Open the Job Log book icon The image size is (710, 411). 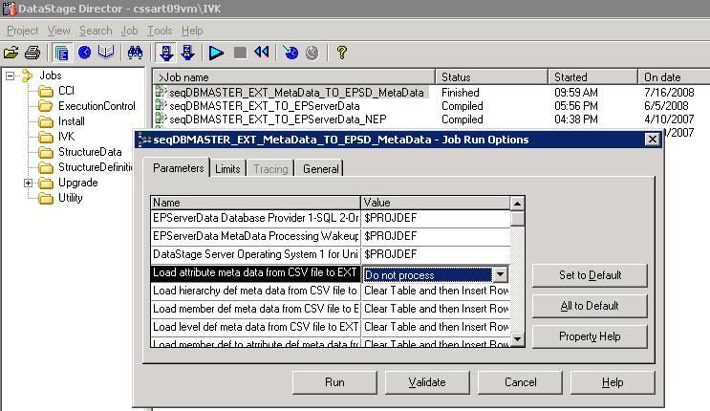106,53
